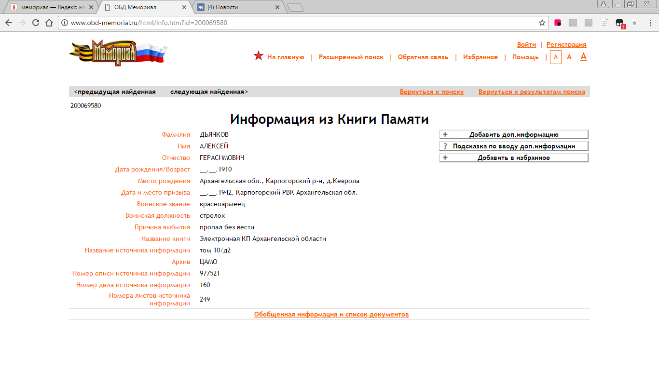This screenshot has width=659, height=370.
Task: Open the Помощь link
Action: [x=525, y=57]
